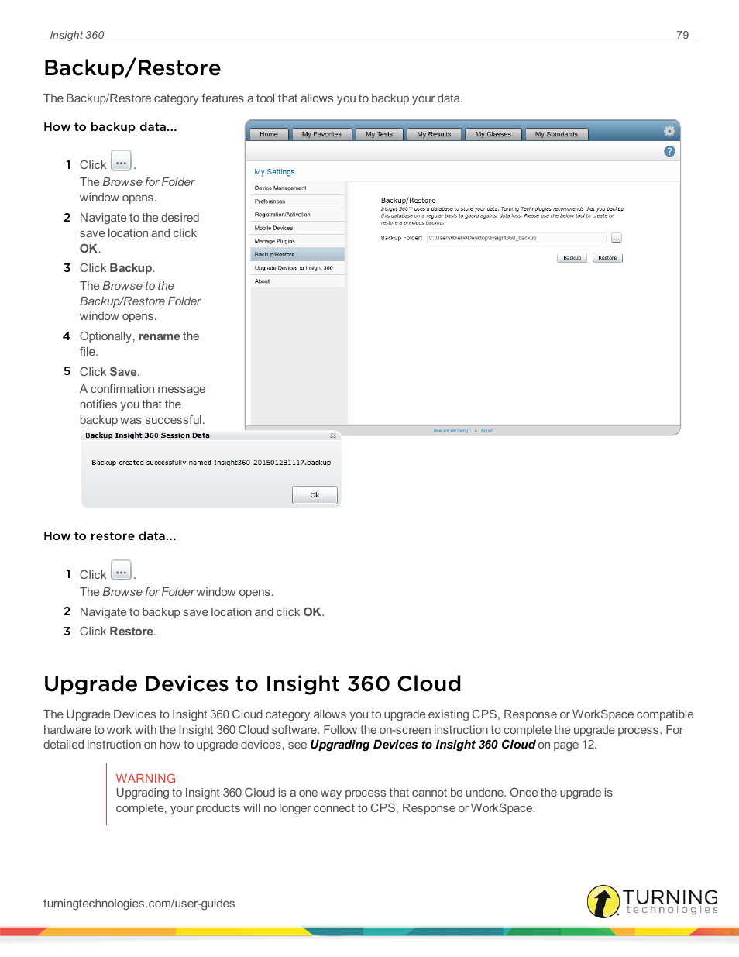The image size is (739, 957).
Task: Switch to the Home tab
Action: click(269, 135)
